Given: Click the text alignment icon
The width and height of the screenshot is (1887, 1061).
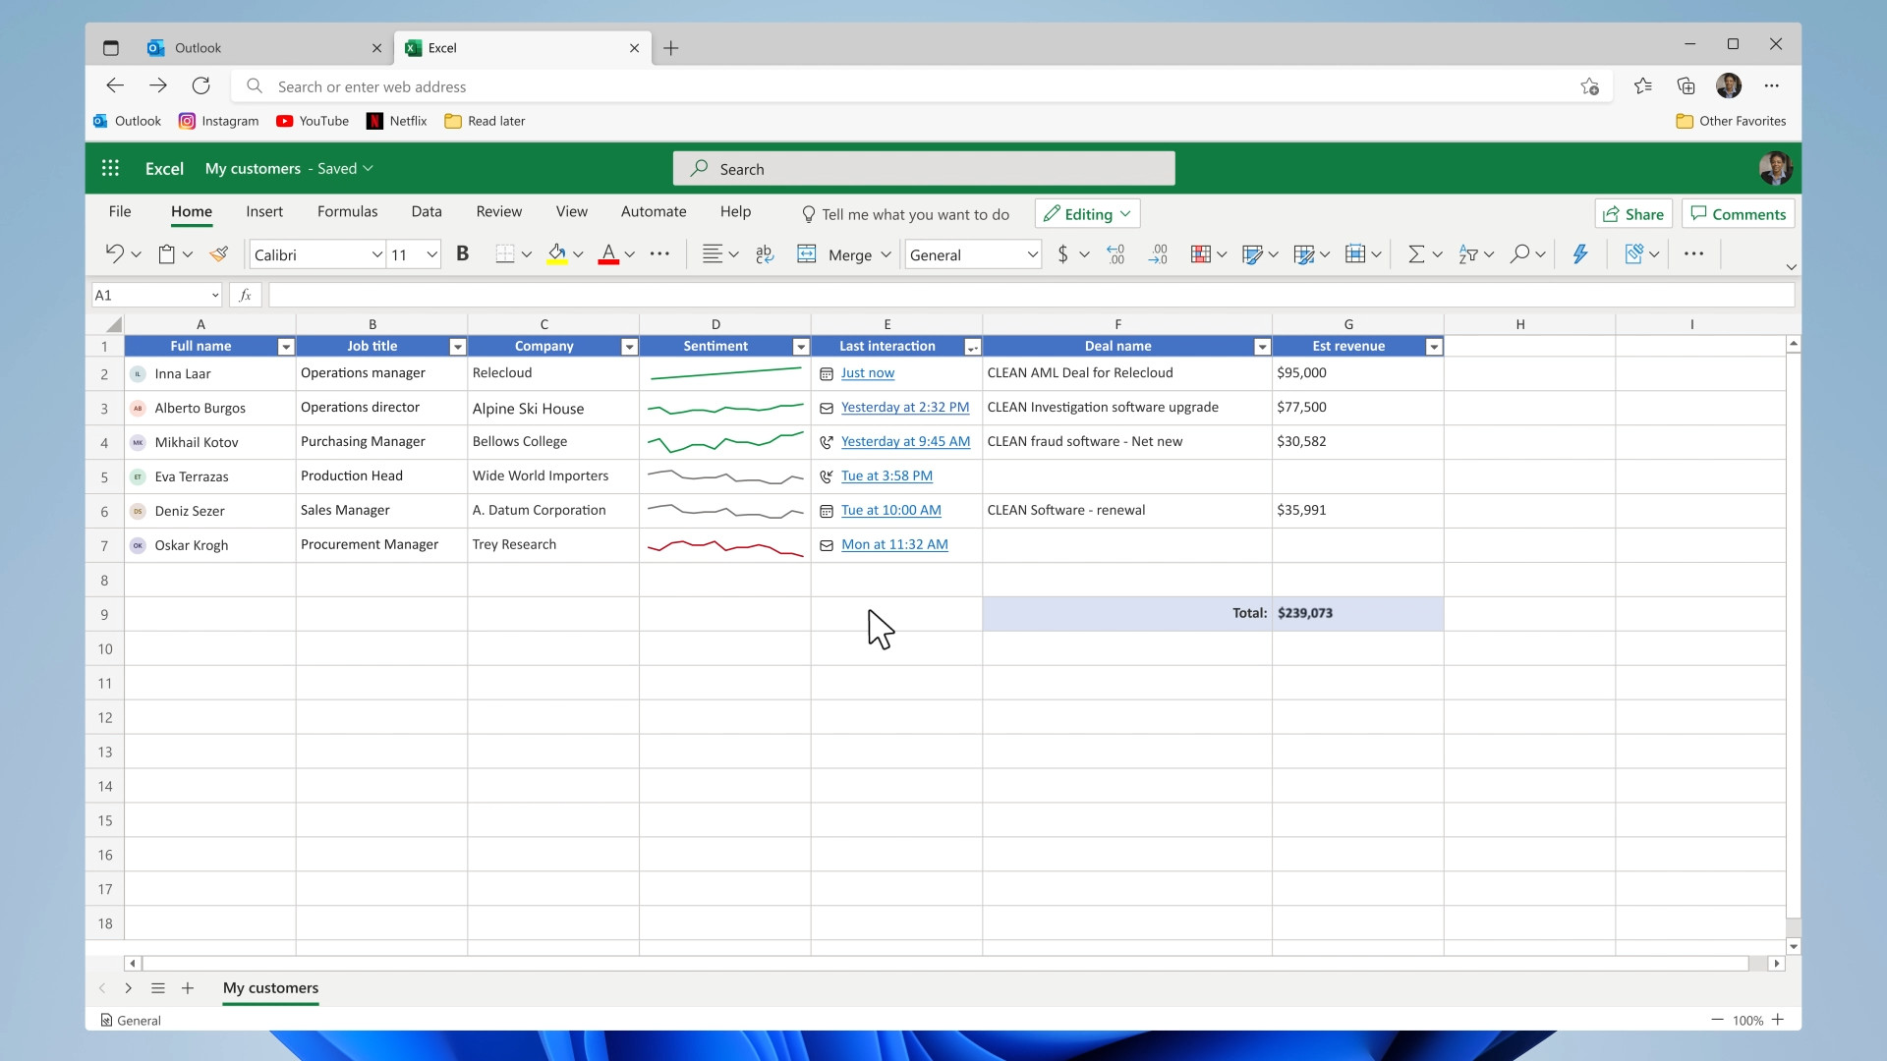Looking at the screenshot, I should pos(713,254).
